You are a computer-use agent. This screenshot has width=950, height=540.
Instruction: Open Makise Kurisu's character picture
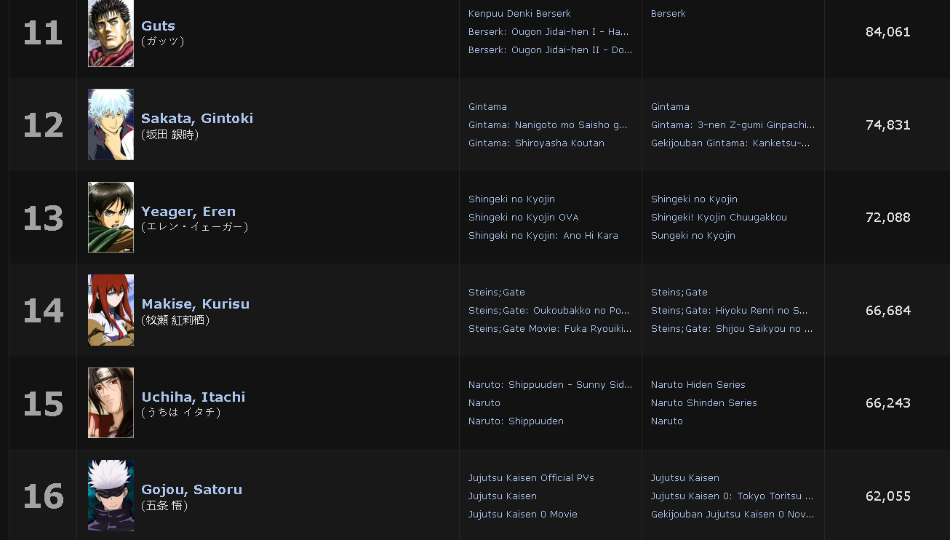click(x=111, y=310)
